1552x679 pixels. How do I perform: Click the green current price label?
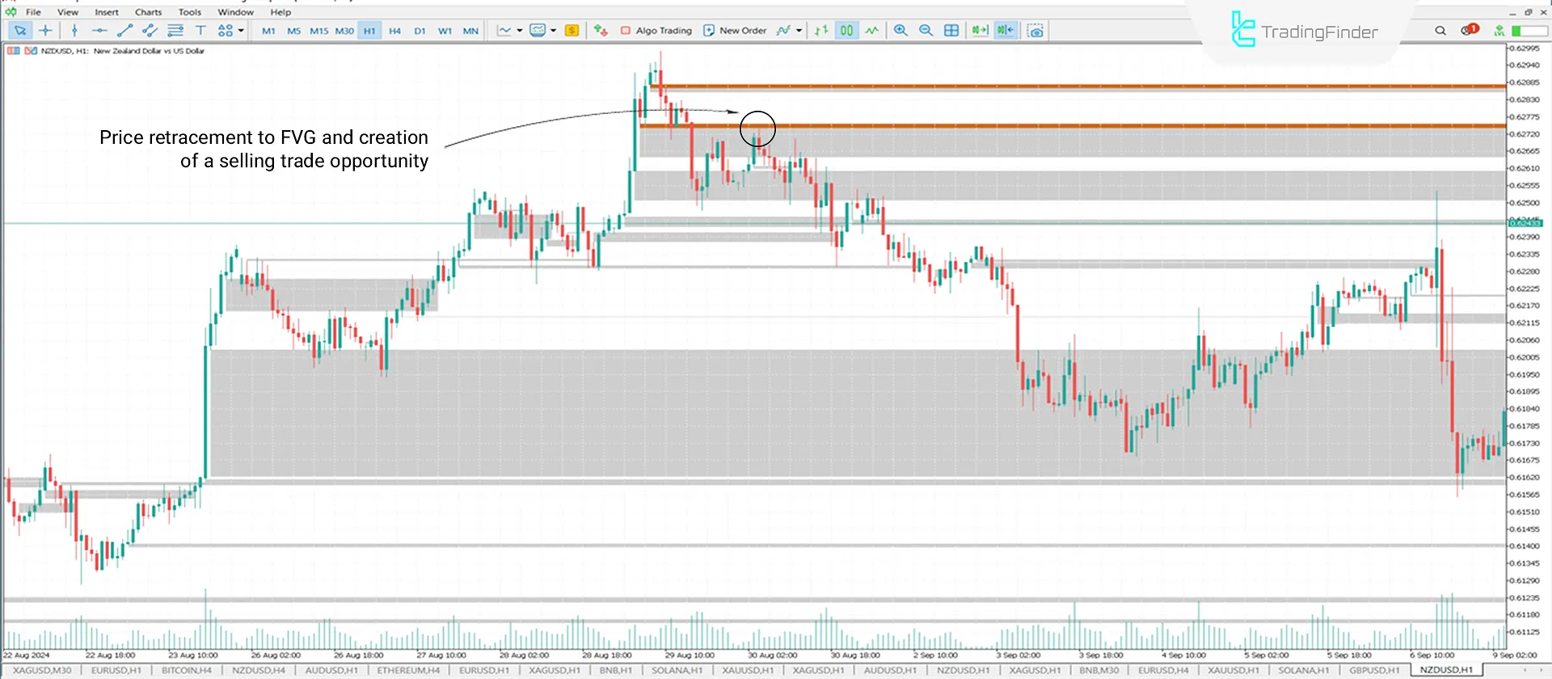[x=1525, y=223]
